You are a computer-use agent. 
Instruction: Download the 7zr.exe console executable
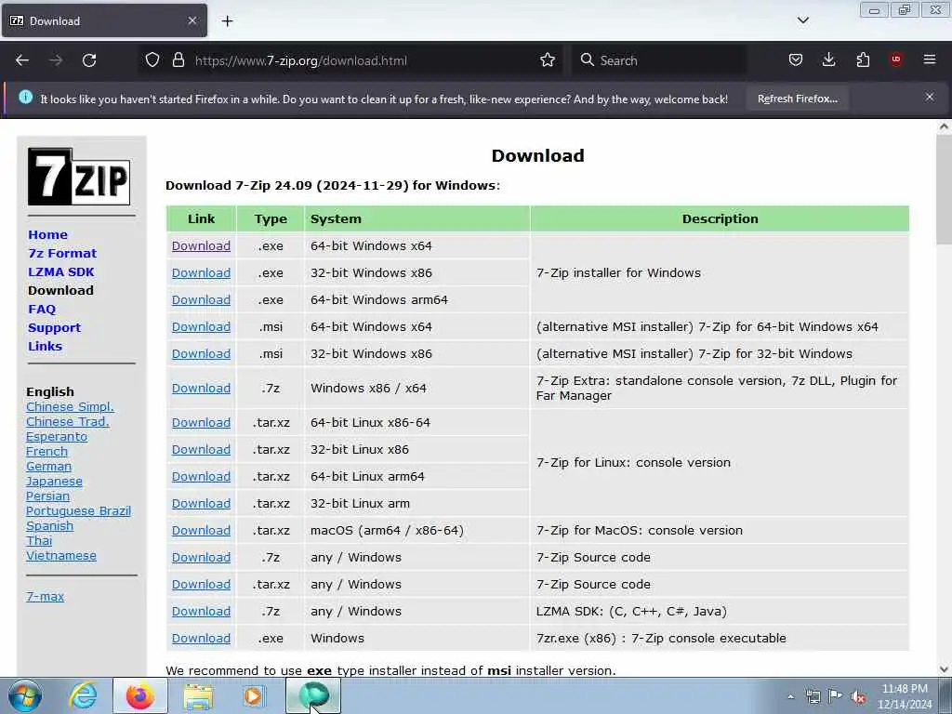coord(201,638)
